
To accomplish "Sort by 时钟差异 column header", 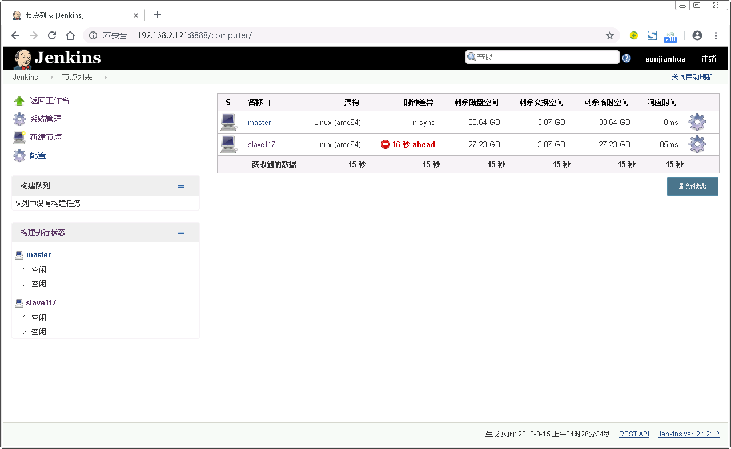I will point(419,102).
